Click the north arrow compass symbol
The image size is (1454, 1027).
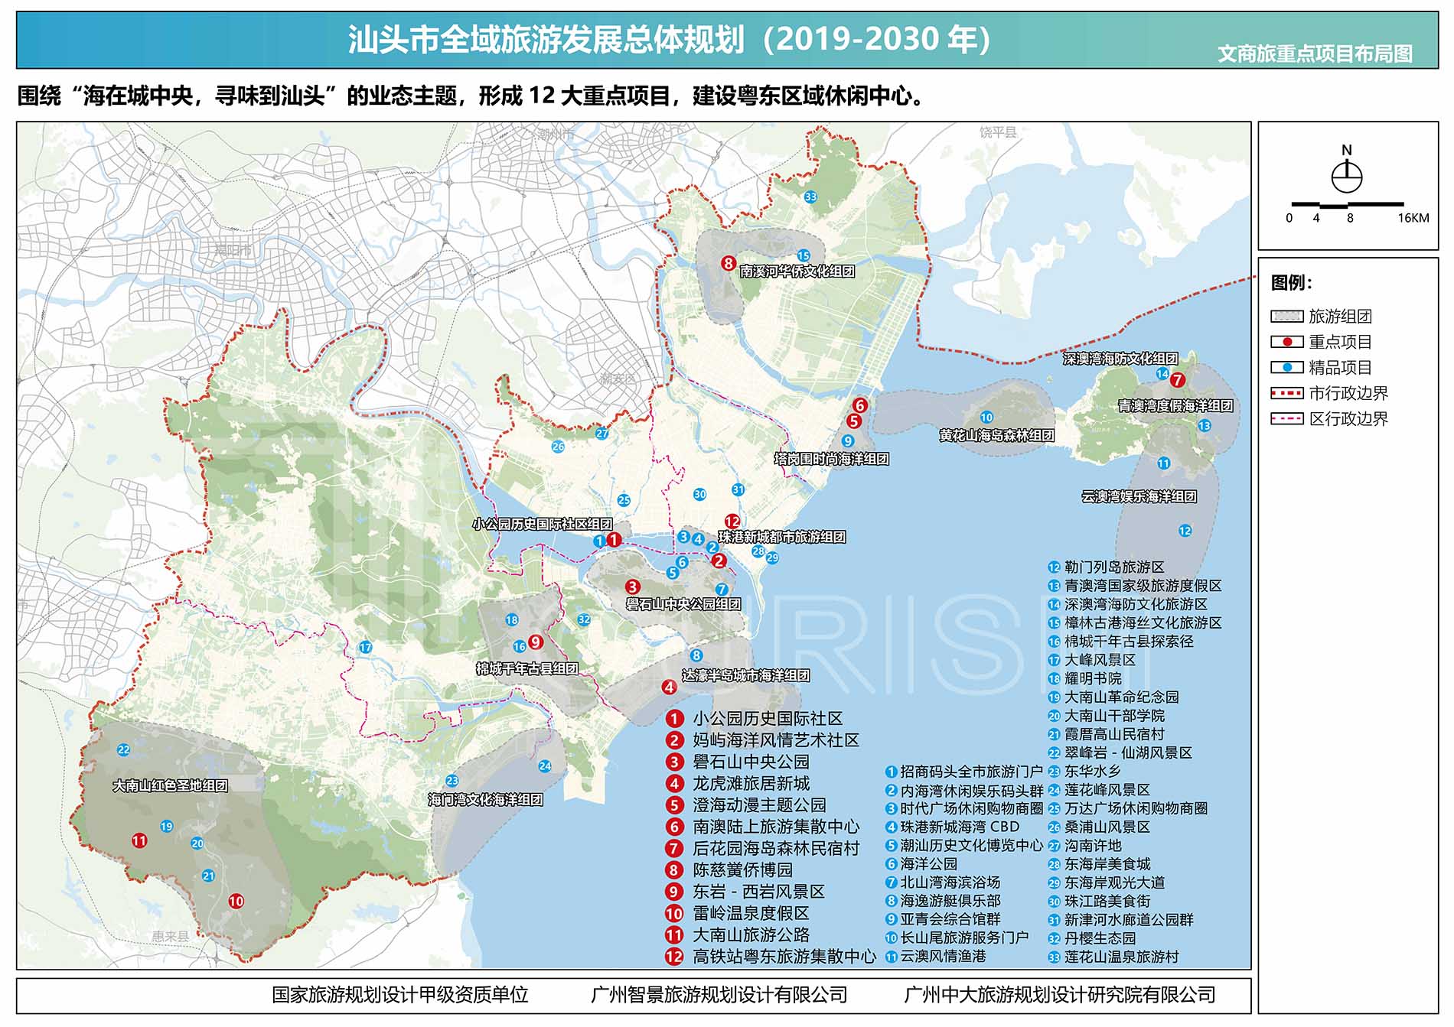pos(1346,177)
